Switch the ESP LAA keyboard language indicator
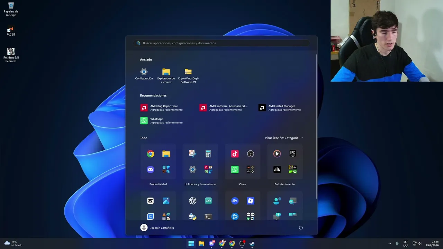The image size is (443, 249). tap(406, 243)
